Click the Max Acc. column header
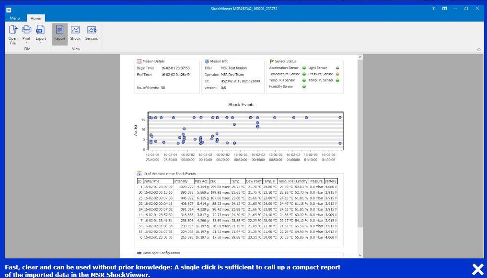The width and height of the screenshot is (487, 278). [x=202, y=181]
